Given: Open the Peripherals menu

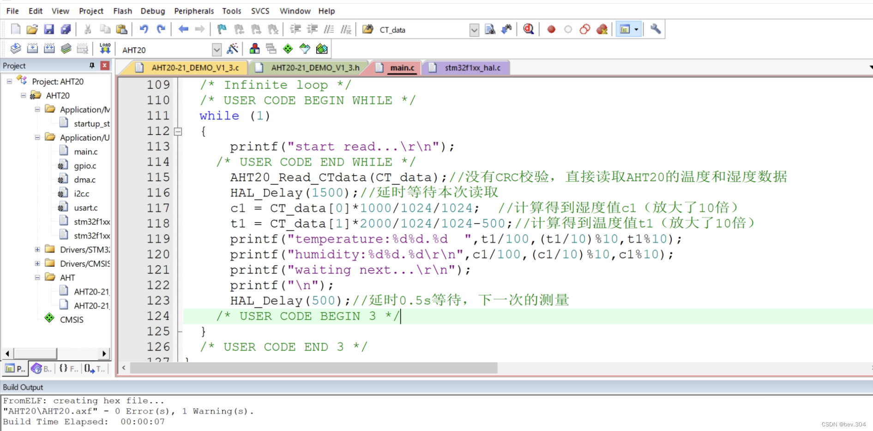Looking at the screenshot, I should [194, 11].
